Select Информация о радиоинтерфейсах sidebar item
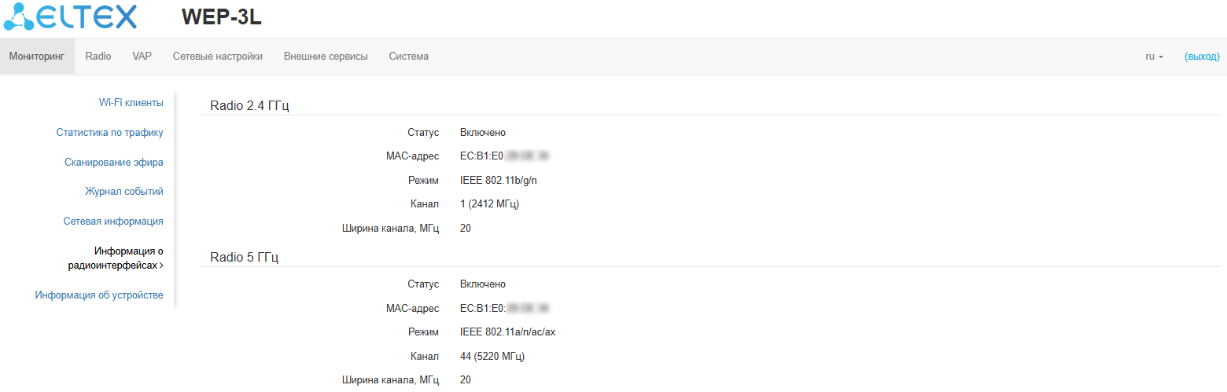The height and width of the screenshot is (392, 1227). (x=116, y=258)
